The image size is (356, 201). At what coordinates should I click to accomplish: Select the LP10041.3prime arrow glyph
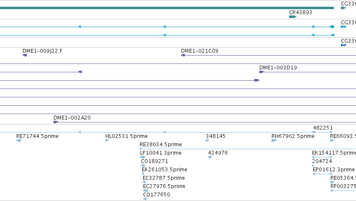[x=142, y=157]
